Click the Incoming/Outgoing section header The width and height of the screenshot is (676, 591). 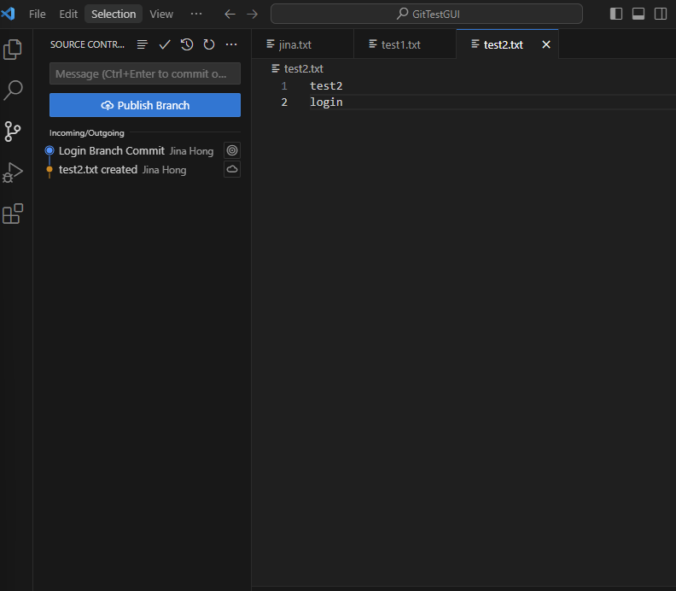pos(87,133)
